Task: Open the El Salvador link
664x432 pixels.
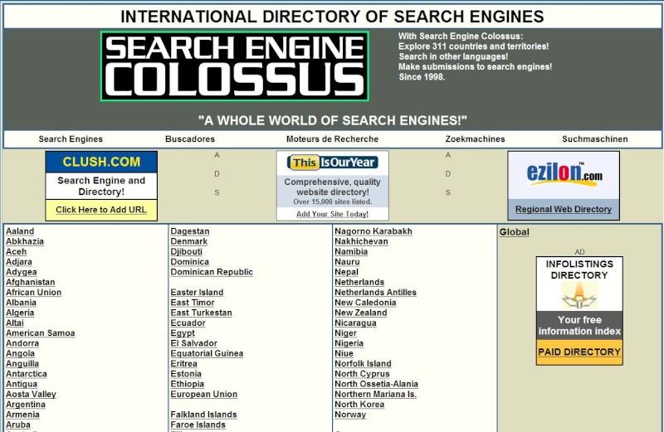Action: pos(194,343)
